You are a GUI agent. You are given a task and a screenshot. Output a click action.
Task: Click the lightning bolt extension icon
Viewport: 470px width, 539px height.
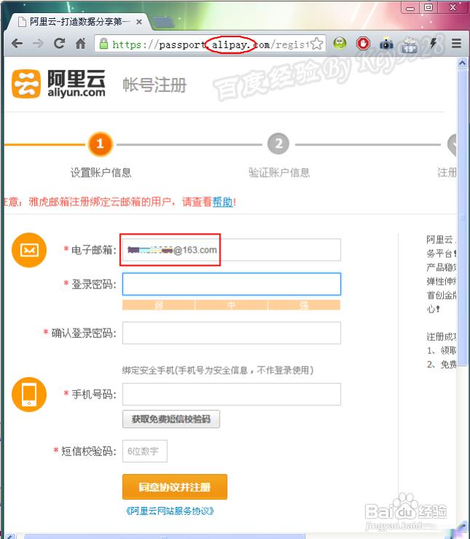pos(434,43)
